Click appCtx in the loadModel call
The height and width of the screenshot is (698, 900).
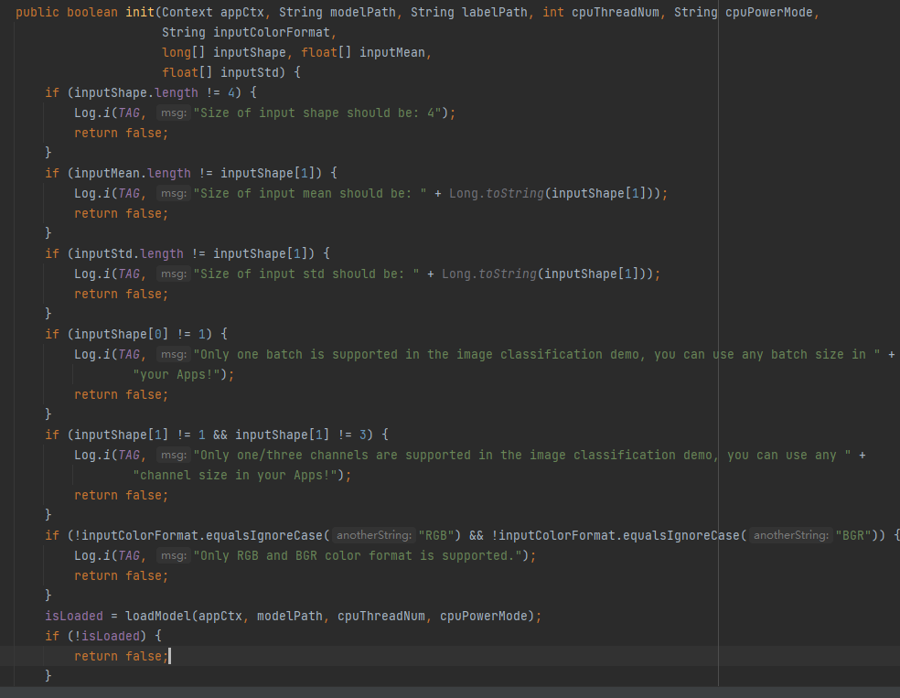[220, 616]
